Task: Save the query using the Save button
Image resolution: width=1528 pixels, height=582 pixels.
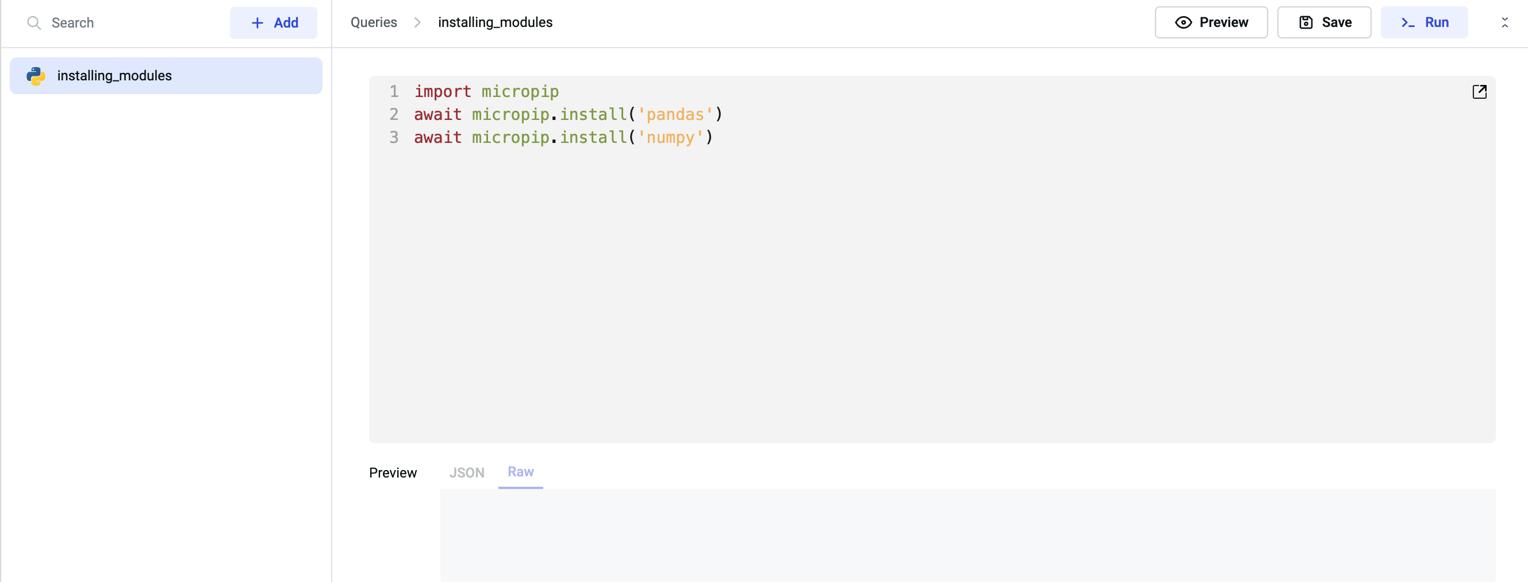Action: [x=1324, y=22]
